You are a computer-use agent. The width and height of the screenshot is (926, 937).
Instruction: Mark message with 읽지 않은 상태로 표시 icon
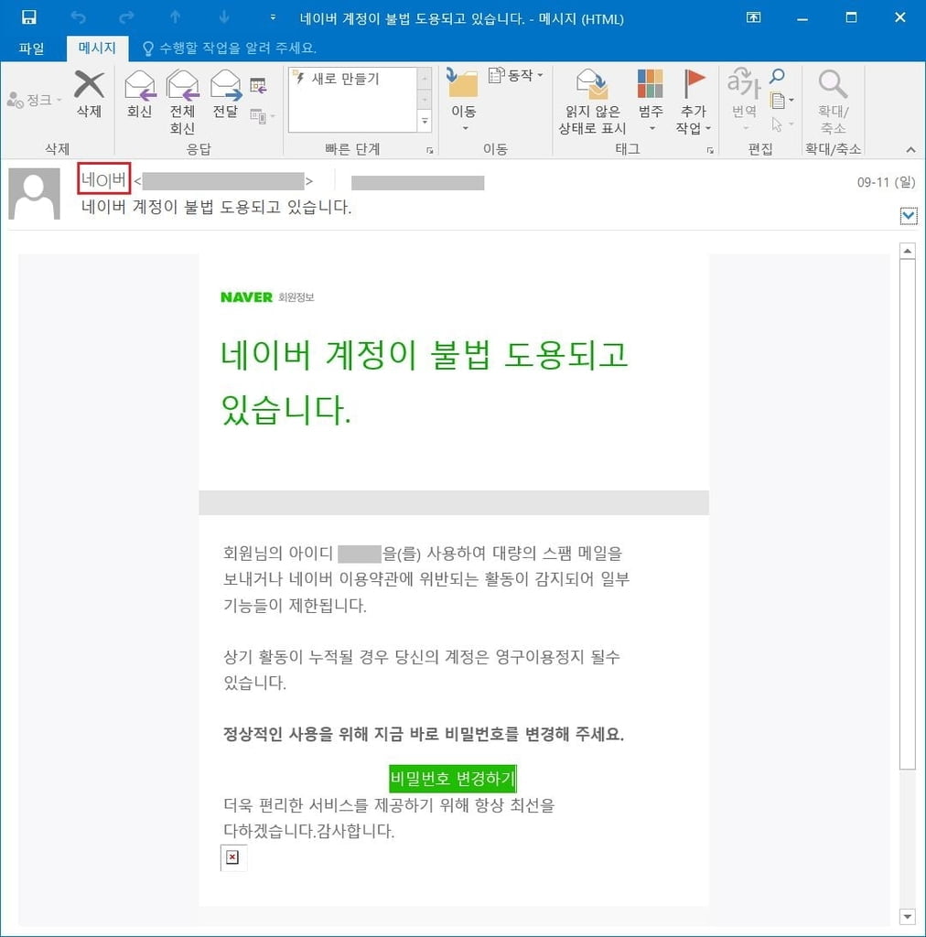[592, 84]
